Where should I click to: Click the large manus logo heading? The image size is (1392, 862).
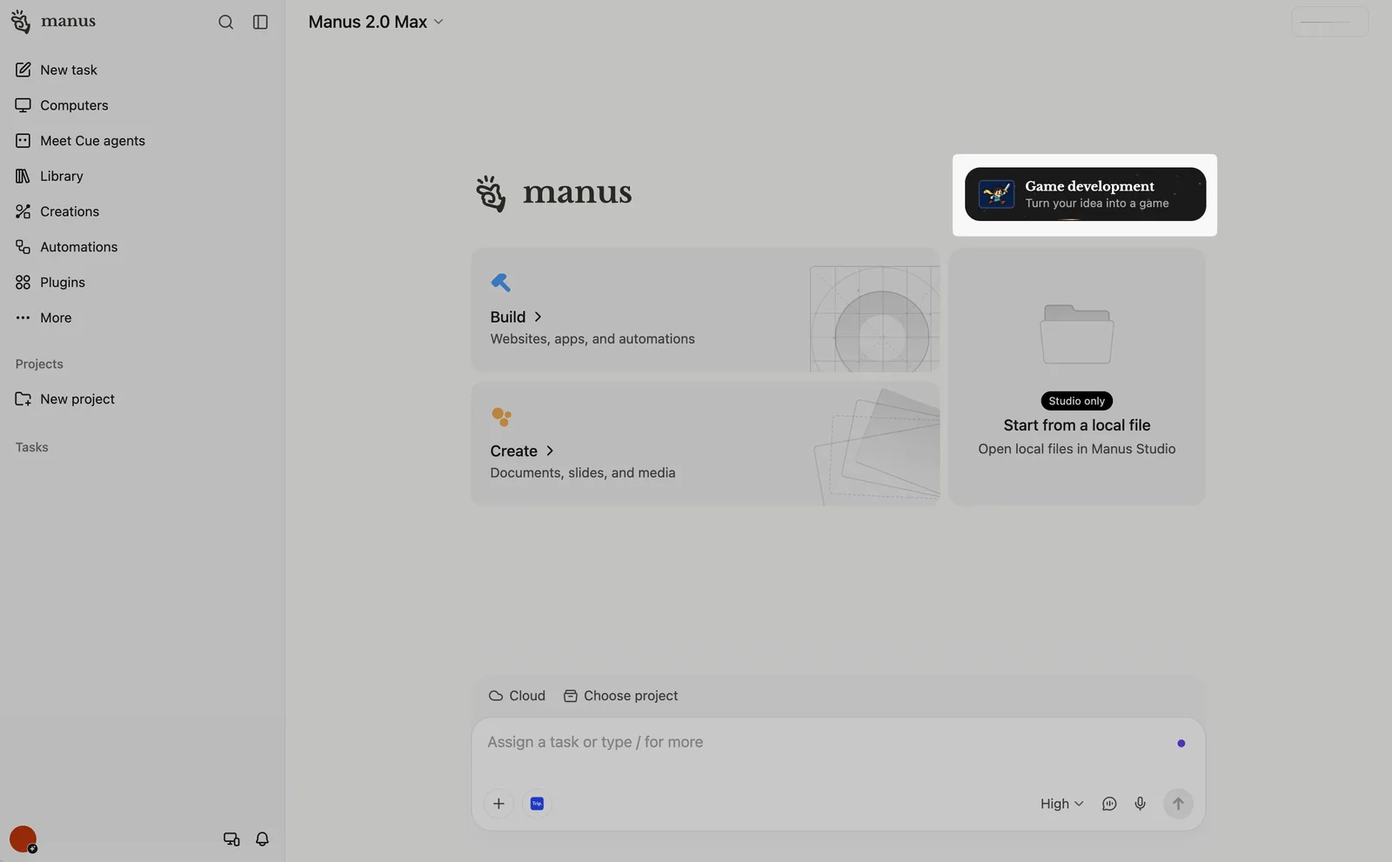pos(553,193)
